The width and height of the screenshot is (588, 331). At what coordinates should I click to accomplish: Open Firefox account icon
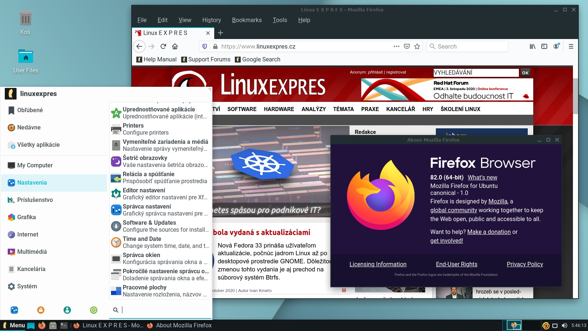coord(556,46)
